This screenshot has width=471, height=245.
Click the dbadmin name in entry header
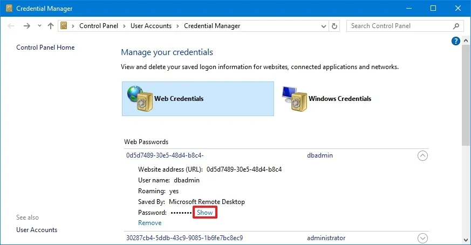[320, 155]
